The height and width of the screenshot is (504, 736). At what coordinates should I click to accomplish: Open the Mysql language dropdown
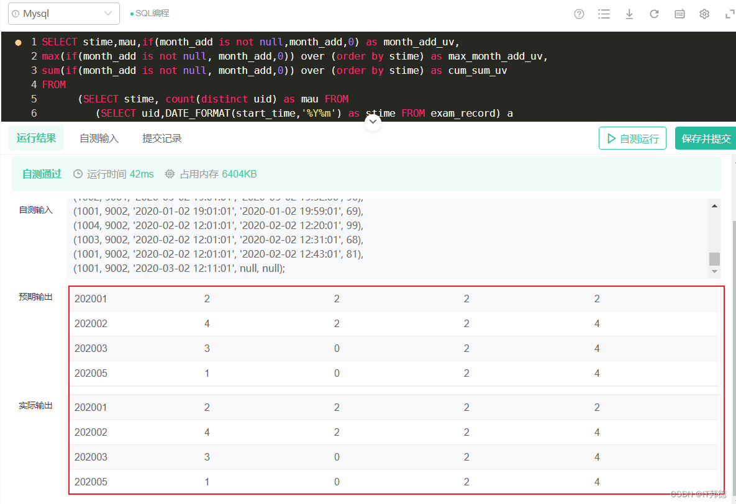pos(64,14)
